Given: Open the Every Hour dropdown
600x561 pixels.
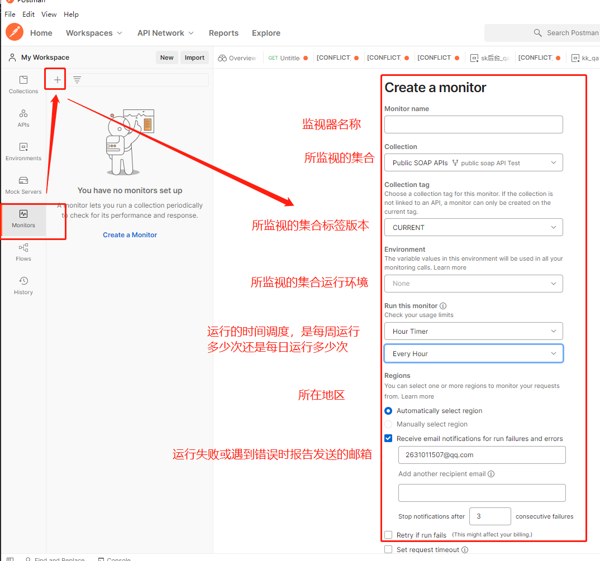Looking at the screenshot, I should coord(473,353).
